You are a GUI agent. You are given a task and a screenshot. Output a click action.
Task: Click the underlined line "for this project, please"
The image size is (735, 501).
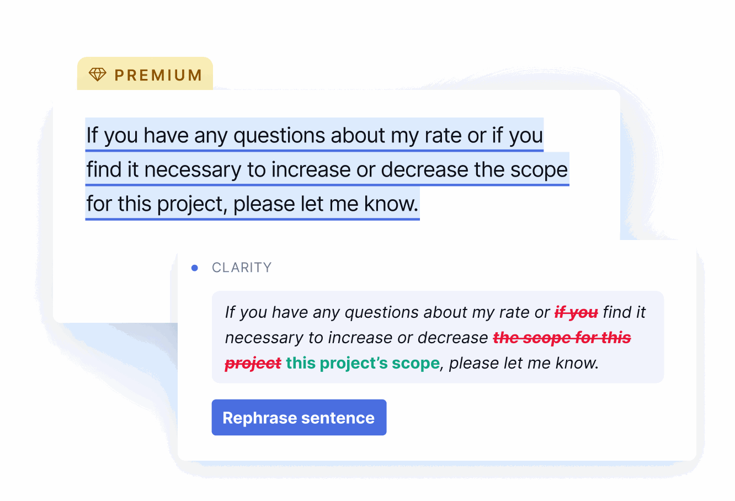[x=253, y=204]
